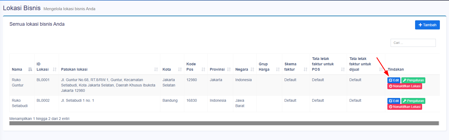Click Nonaktifkan Lokasi for Ruko Guntur
The width and height of the screenshot is (449, 140).
[405, 86]
